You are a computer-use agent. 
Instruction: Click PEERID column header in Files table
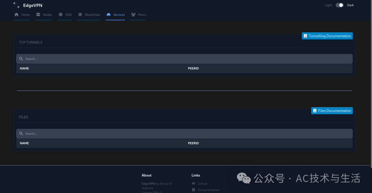pos(193,143)
